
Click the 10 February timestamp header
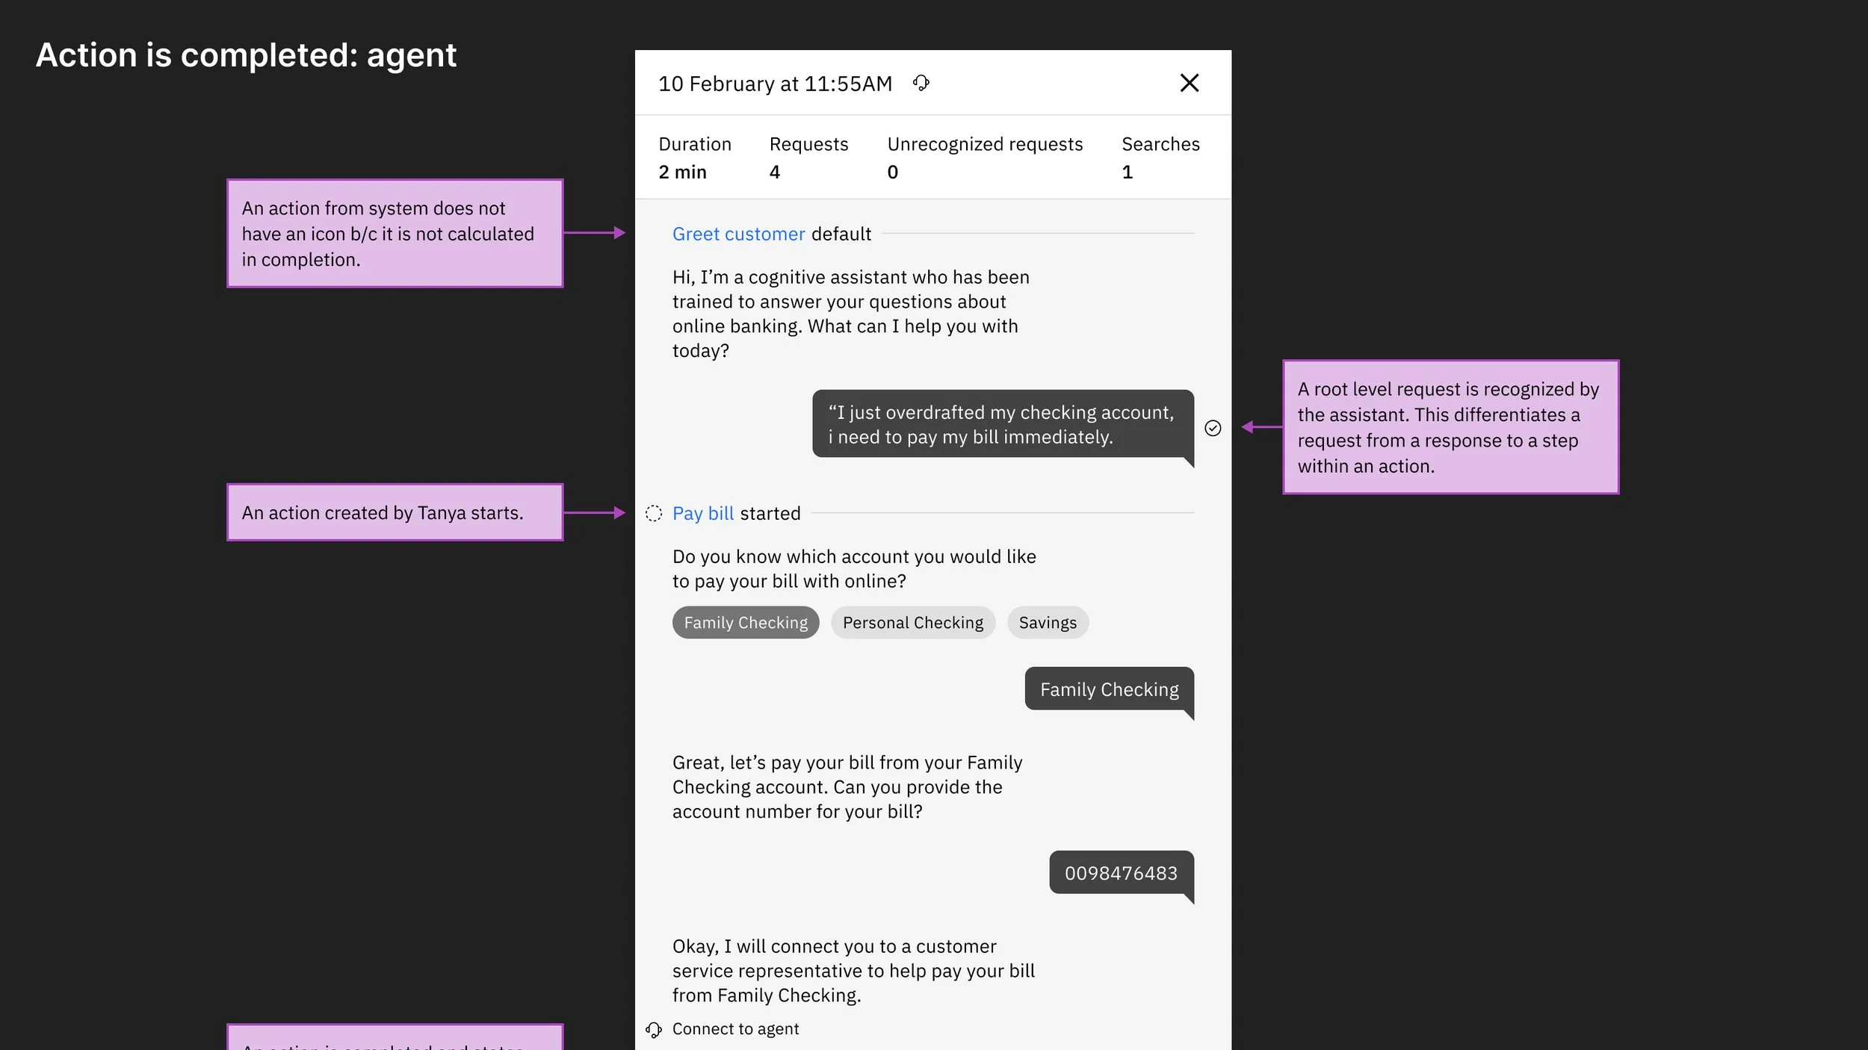pyautogui.click(x=775, y=84)
